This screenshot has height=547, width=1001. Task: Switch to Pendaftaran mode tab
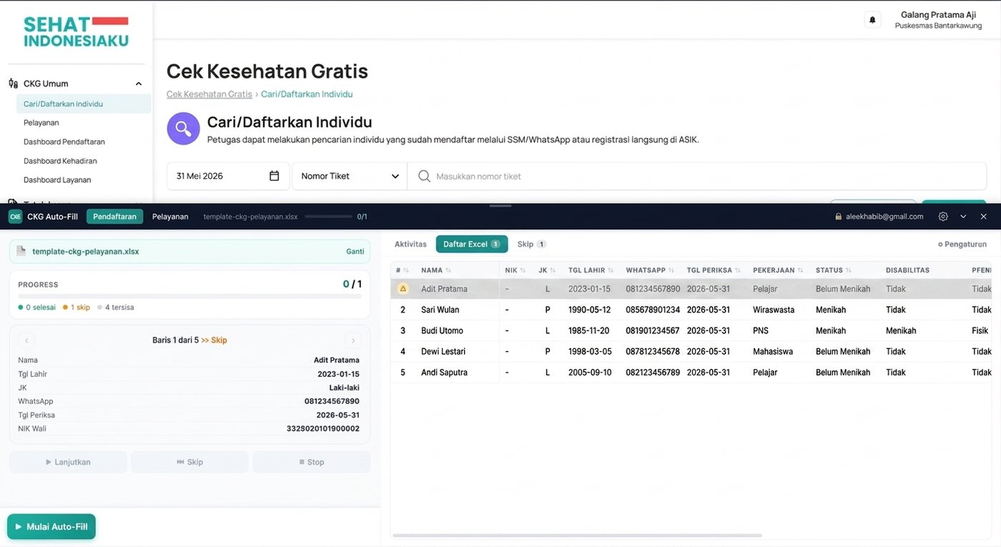click(x=114, y=217)
